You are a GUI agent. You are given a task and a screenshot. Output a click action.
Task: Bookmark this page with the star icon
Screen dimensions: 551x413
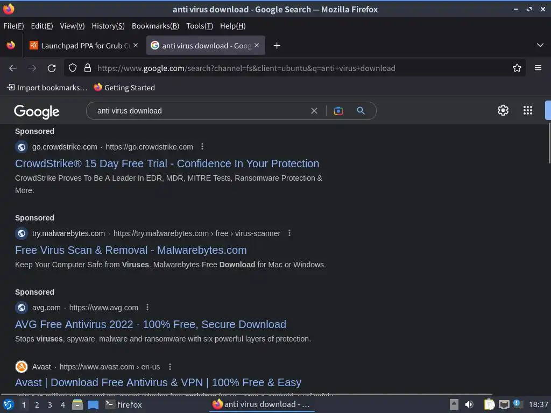[x=517, y=68]
